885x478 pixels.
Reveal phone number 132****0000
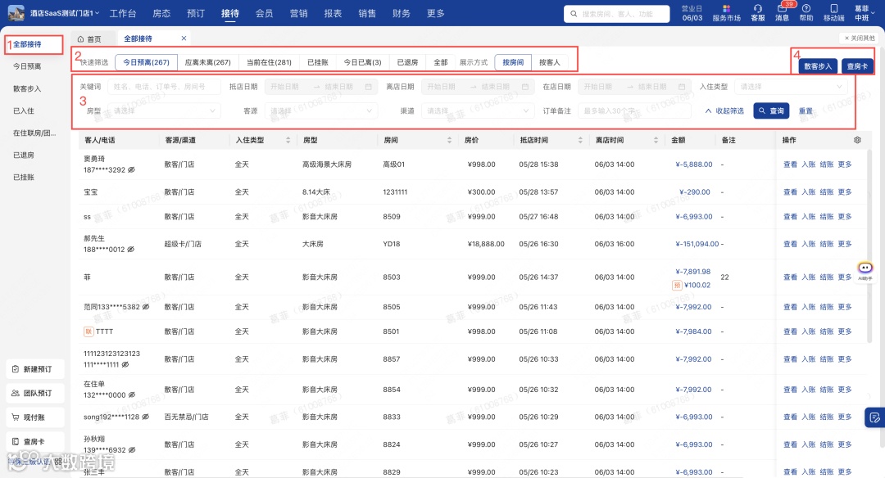[131, 395]
